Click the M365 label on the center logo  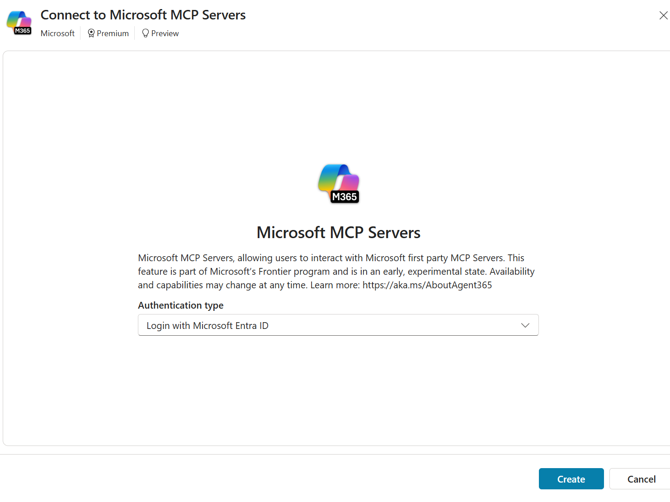[x=345, y=197]
